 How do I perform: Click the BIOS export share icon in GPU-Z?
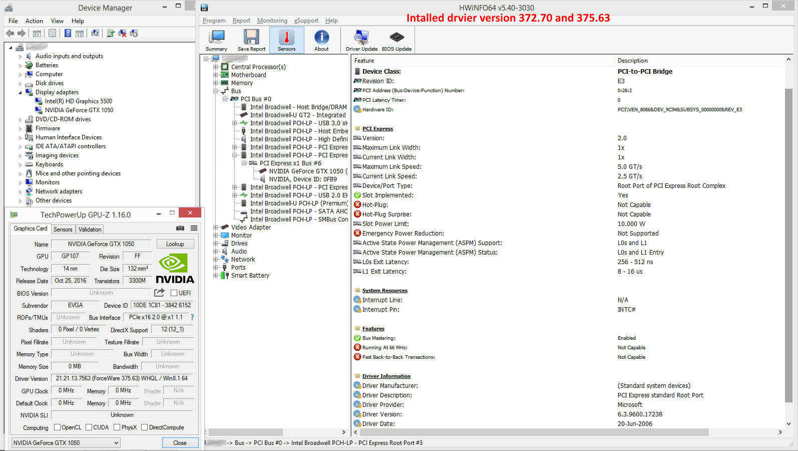(x=160, y=293)
